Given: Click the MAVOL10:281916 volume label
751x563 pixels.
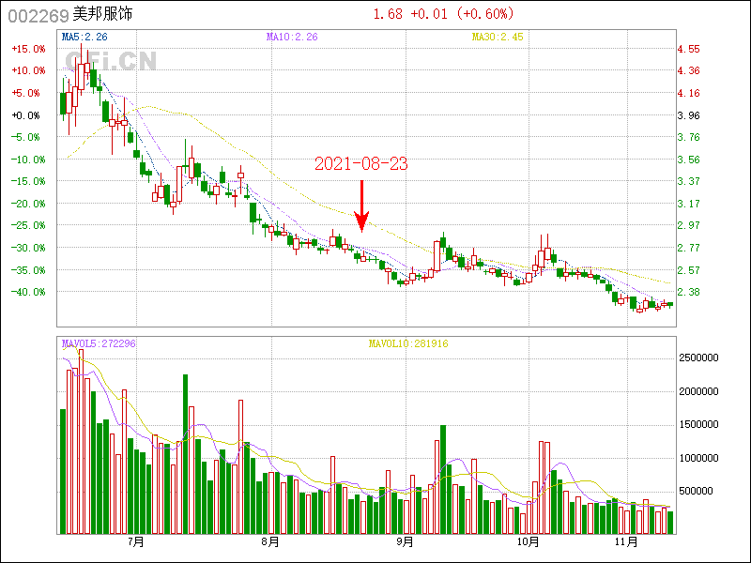Looking at the screenshot, I should click(406, 343).
